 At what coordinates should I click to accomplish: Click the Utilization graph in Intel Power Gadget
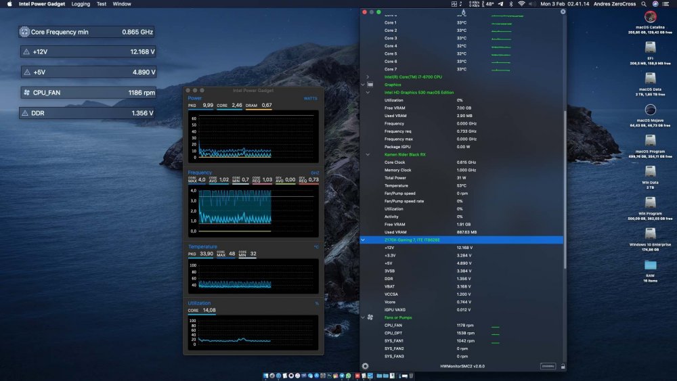[x=253, y=333]
